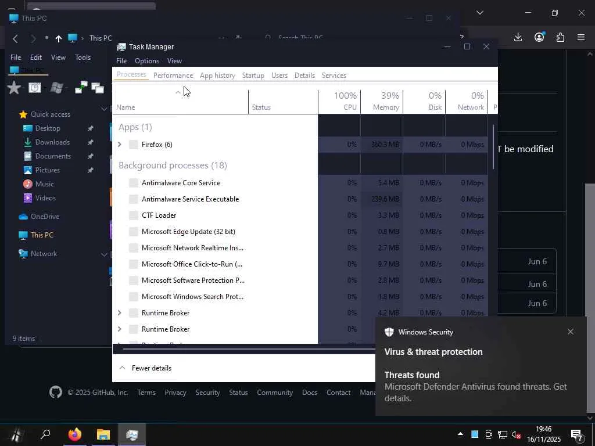Open the notification center icon
The width and height of the screenshot is (595, 446).
pos(578,436)
